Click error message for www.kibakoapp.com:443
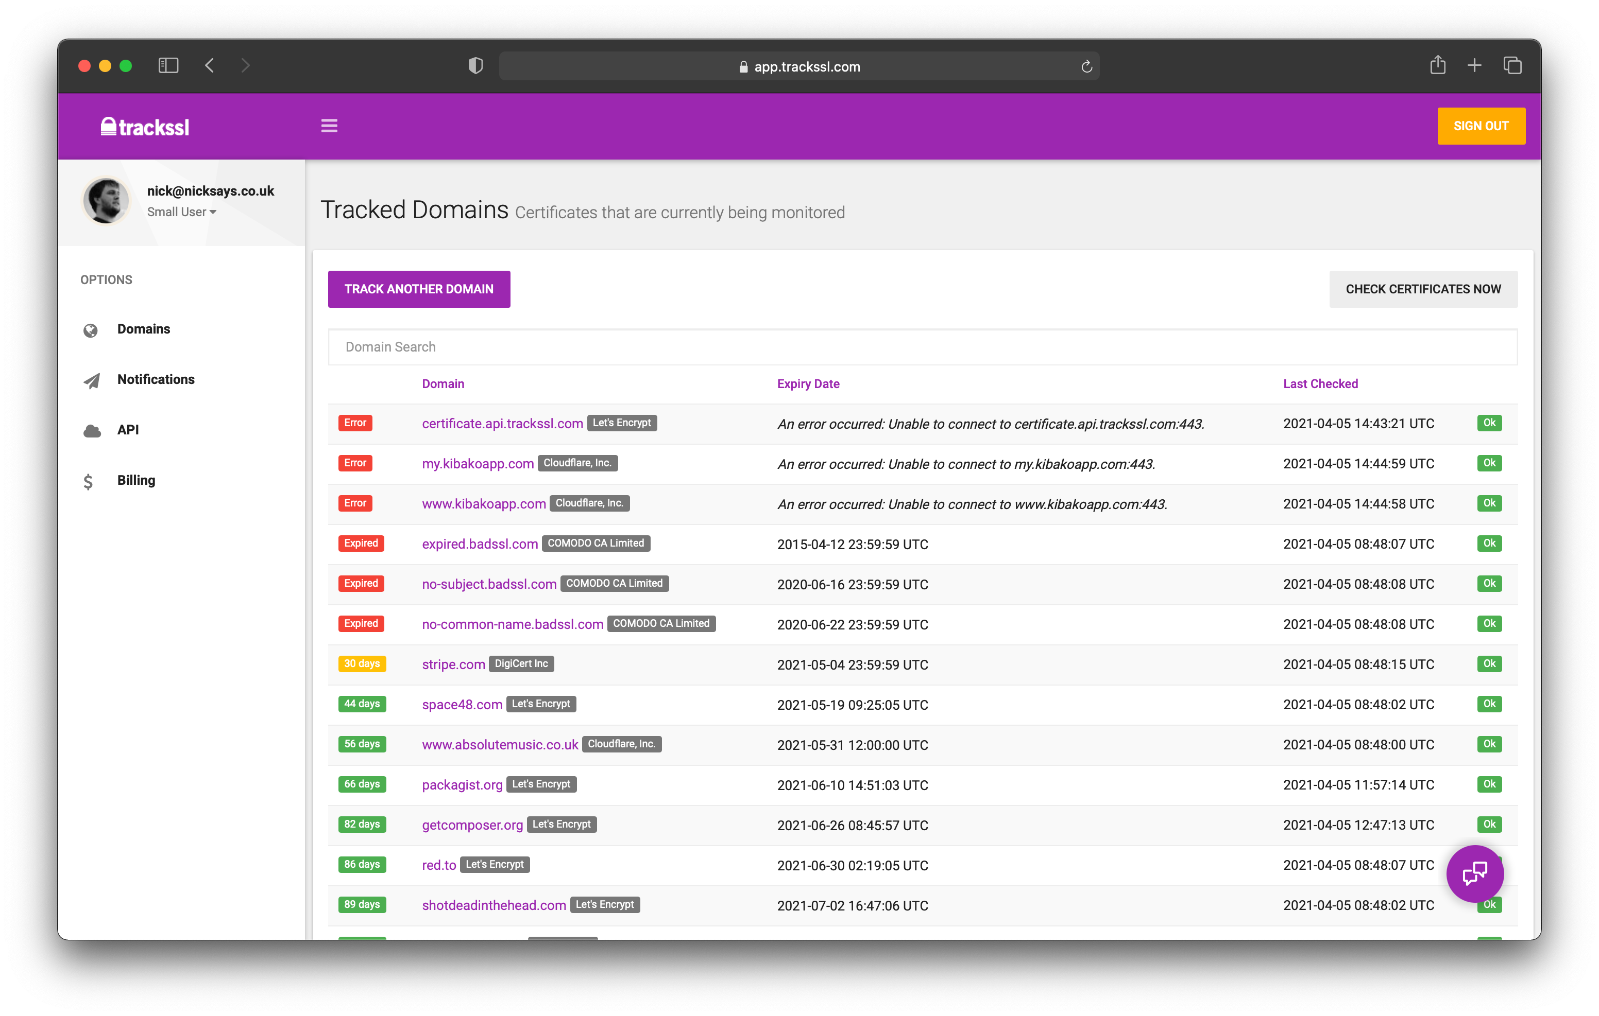Screen dimensions: 1599x1016 point(972,504)
